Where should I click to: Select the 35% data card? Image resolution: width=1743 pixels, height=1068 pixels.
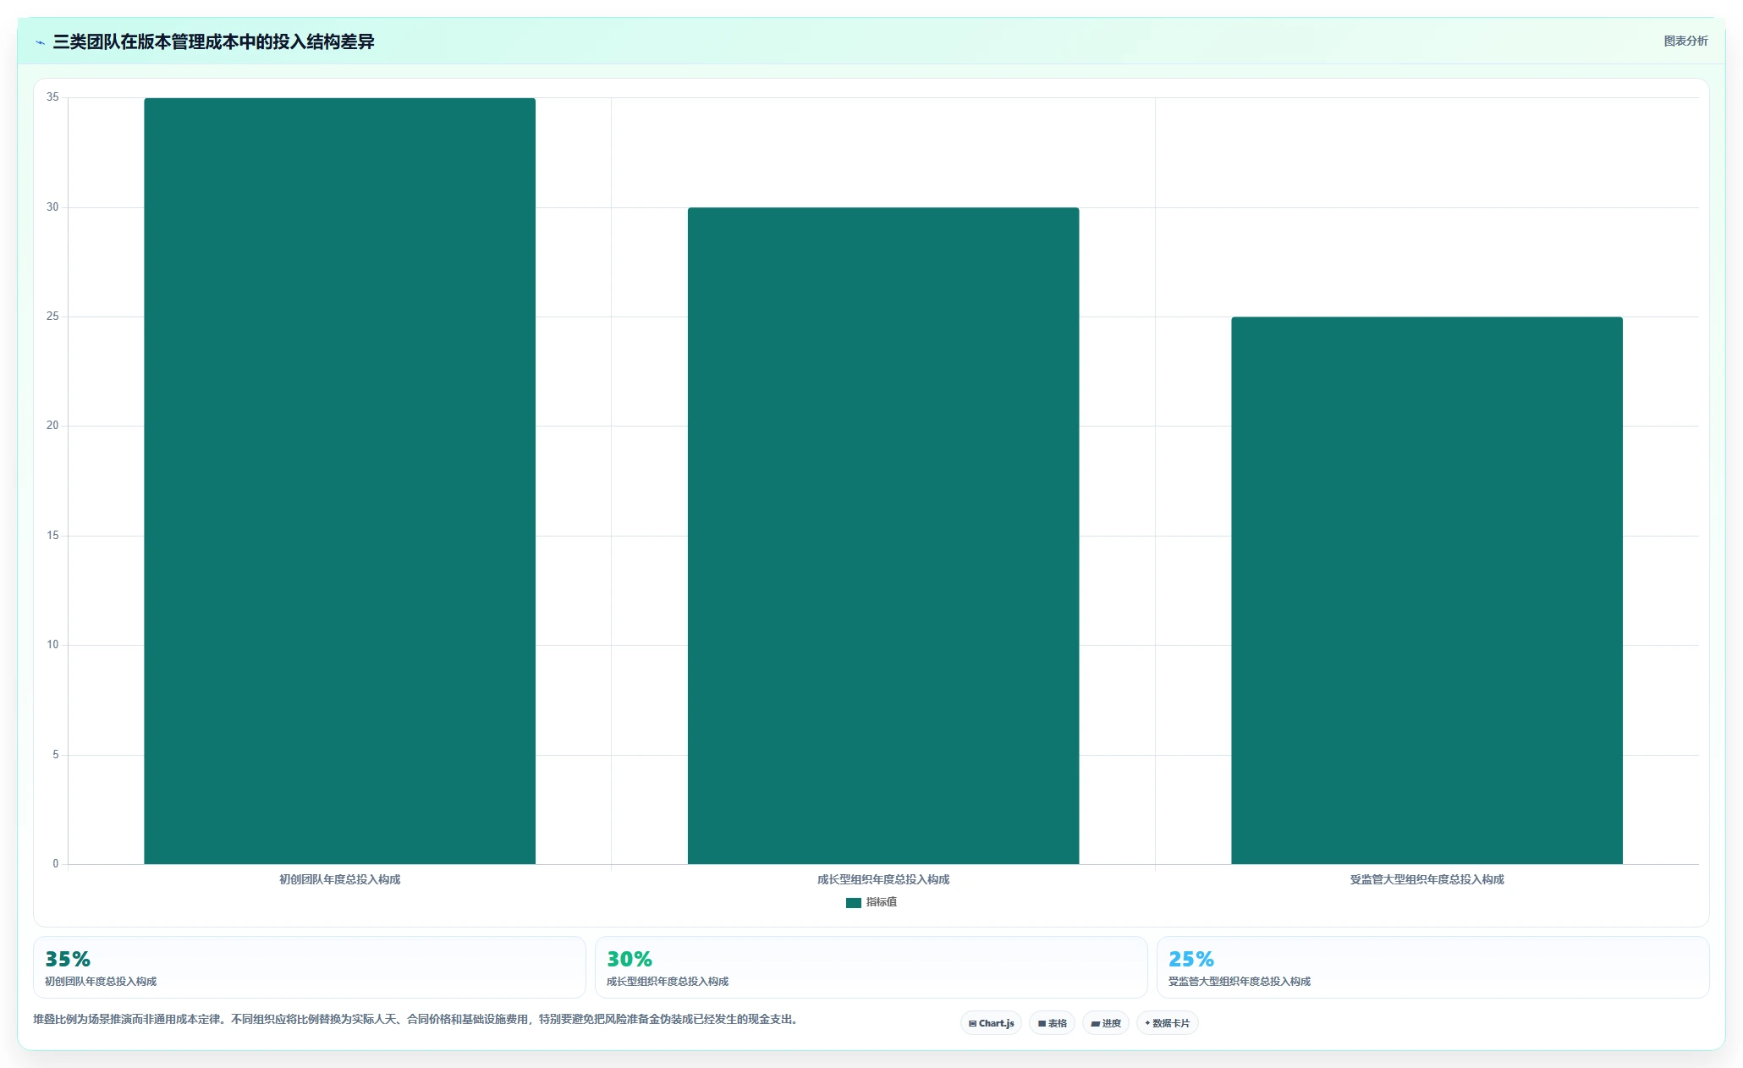pos(309,967)
